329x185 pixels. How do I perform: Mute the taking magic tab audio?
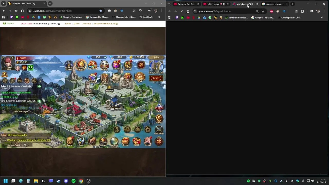pos(223,4)
